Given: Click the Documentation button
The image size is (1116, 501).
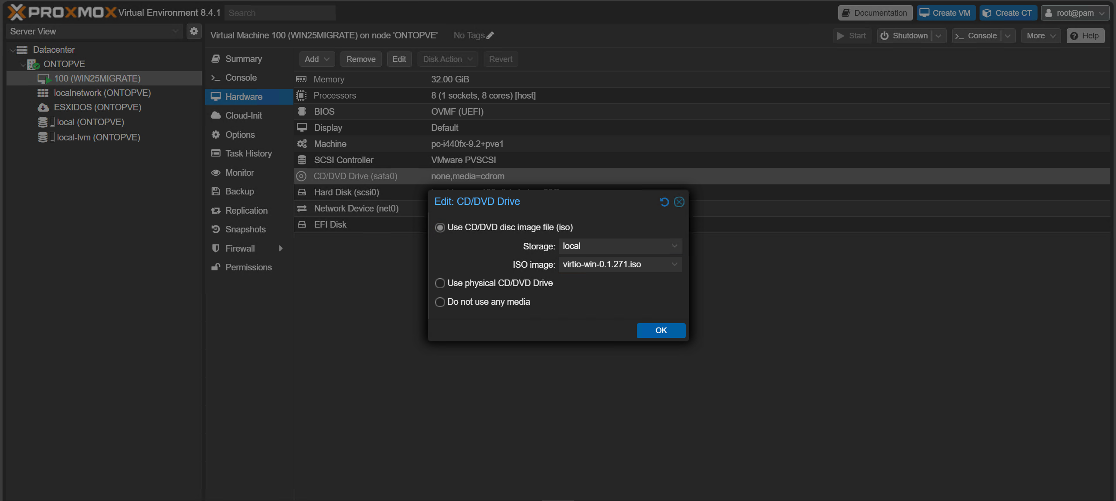Looking at the screenshot, I should [x=874, y=13].
